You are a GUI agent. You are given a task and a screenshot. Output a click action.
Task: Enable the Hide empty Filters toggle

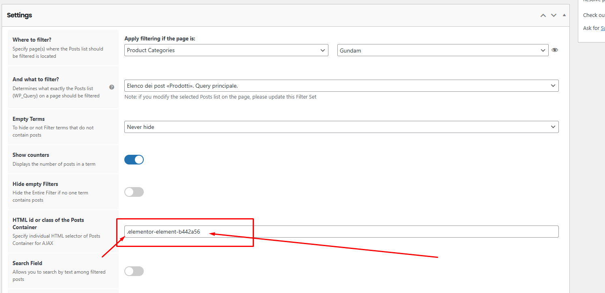pos(134,192)
